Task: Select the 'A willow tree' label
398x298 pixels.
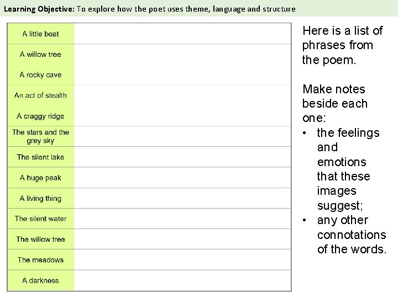Action: point(40,54)
